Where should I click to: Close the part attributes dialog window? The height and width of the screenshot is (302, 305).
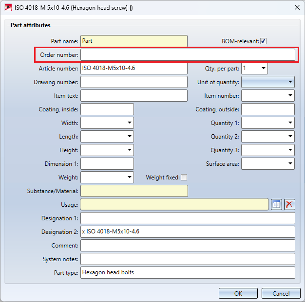[297, 8]
